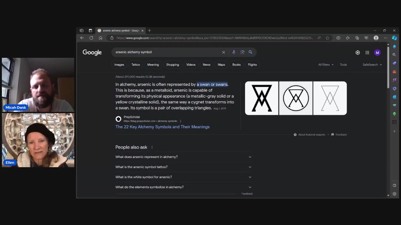Expand 'What is the white symbol for arsenic?'
The image size is (401, 225).
pyautogui.click(x=183, y=177)
